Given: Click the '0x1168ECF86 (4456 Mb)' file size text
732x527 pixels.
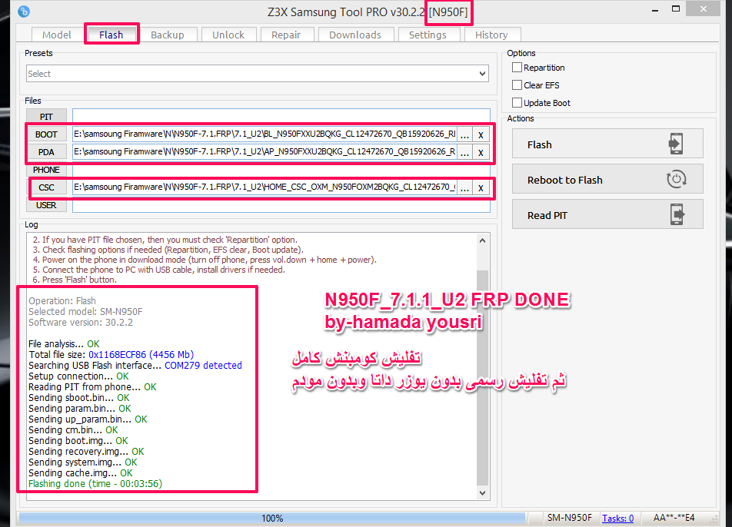Looking at the screenshot, I should coord(141,354).
